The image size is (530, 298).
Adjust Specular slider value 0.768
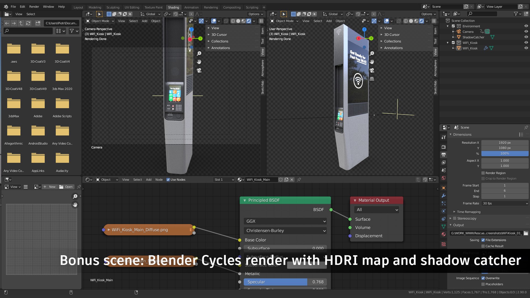click(285, 282)
